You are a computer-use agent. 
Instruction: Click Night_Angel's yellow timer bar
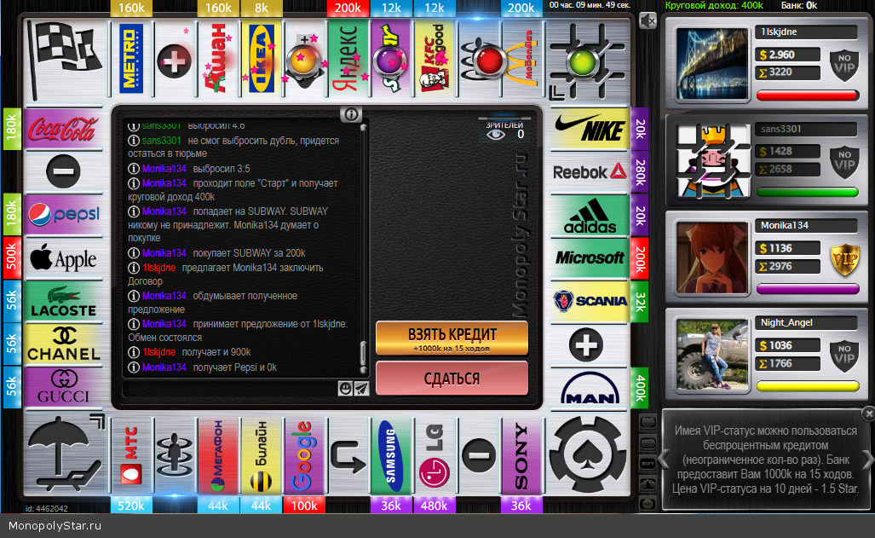point(808,386)
